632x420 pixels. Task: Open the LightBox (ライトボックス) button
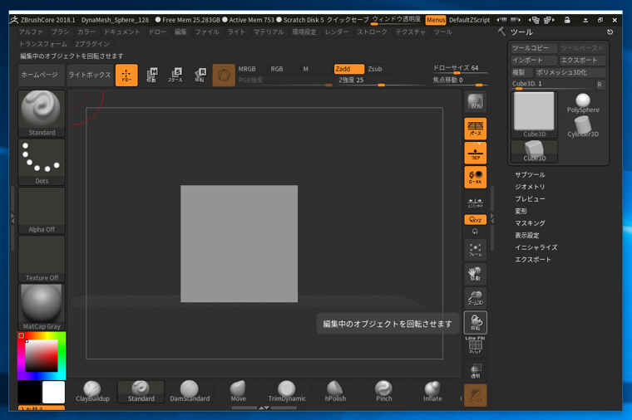coord(90,76)
